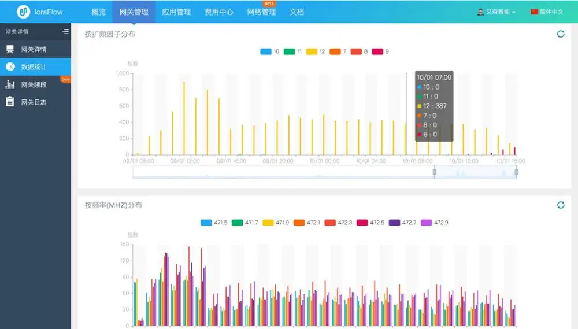Click the left handle of time range slider
The image size is (578, 329).
(435, 172)
